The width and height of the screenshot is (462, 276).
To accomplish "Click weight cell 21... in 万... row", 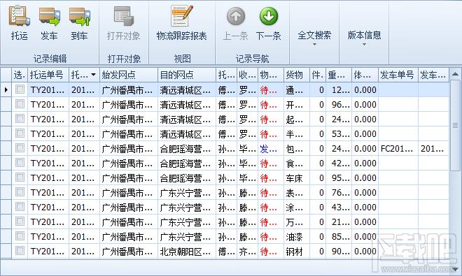I will [339, 222].
